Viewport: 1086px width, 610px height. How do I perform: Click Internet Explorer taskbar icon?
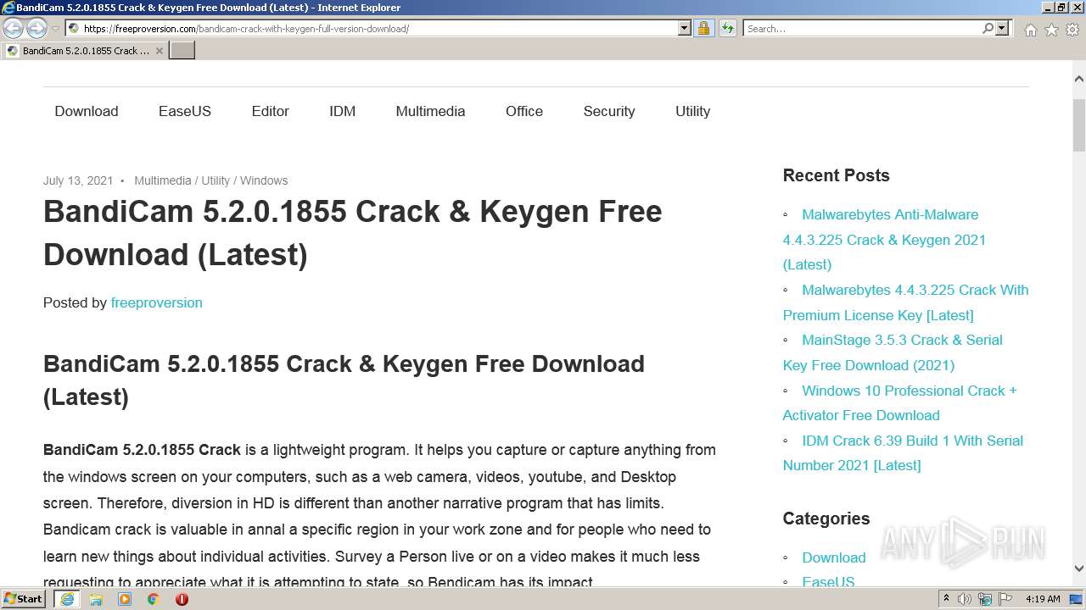[x=67, y=599]
